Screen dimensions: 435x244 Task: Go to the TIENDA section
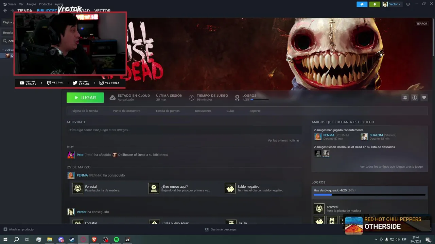pos(25,11)
